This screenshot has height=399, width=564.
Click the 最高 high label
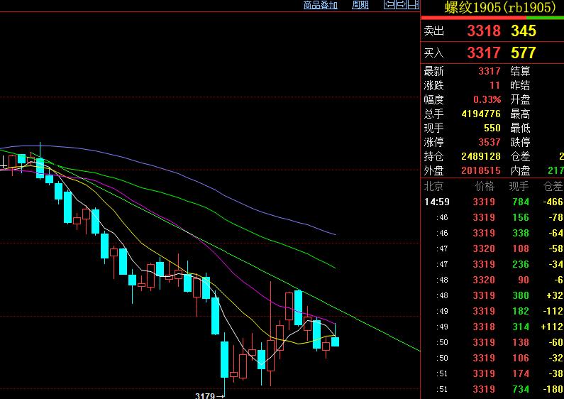(x=520, y=114)
